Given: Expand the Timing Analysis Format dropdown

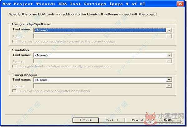Looking at the screenshot, I should [169, 86].
